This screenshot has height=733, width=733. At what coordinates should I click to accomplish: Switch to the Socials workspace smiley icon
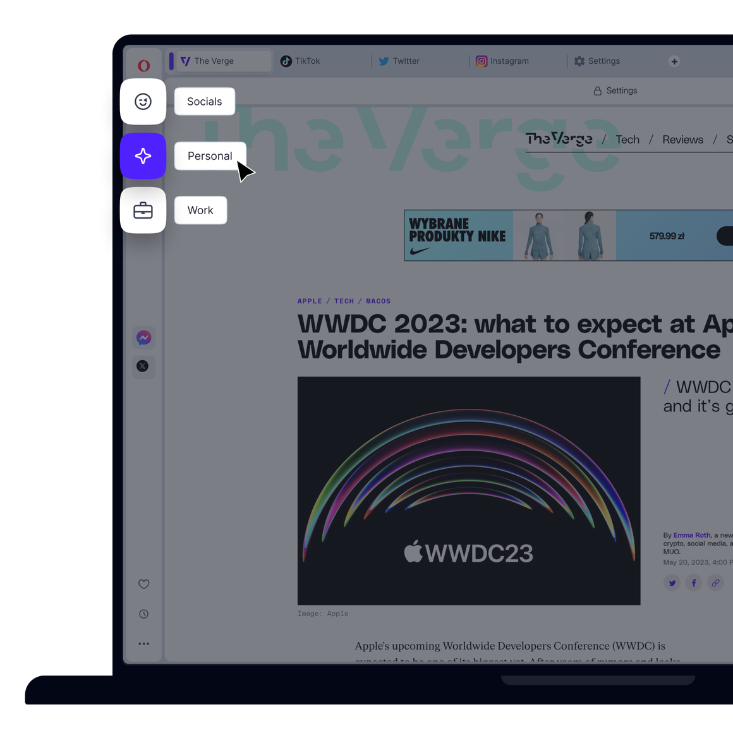pyautogui.click(x=143, y=101)
